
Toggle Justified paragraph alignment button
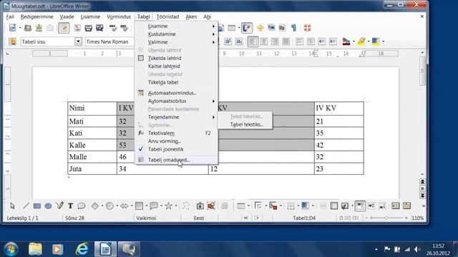coord(286,41)
